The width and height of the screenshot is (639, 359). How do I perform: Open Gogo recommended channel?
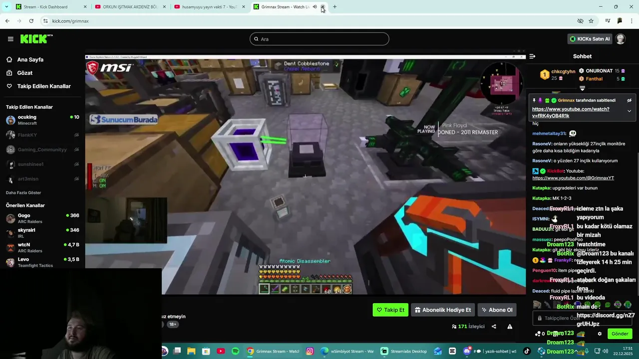(x=42, y=218)
